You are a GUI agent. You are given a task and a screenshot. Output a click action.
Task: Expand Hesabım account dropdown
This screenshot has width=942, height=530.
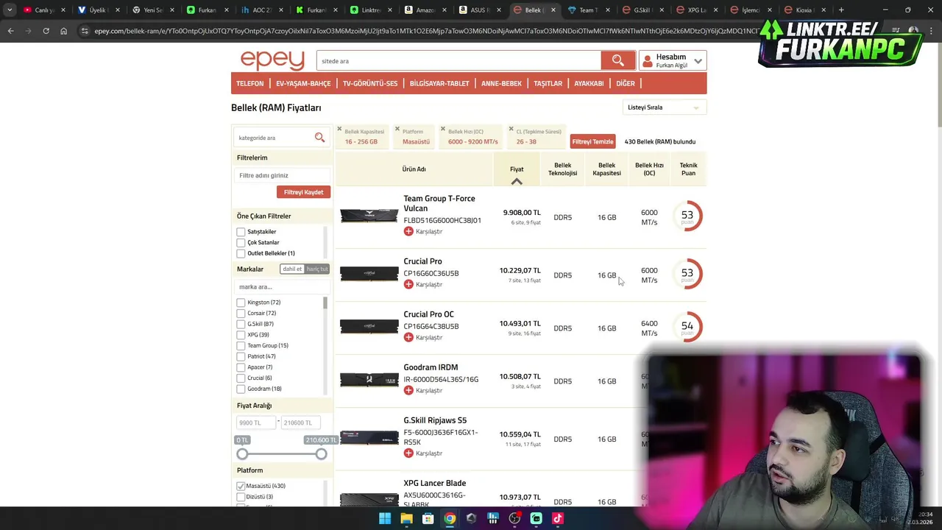(698, 61)
